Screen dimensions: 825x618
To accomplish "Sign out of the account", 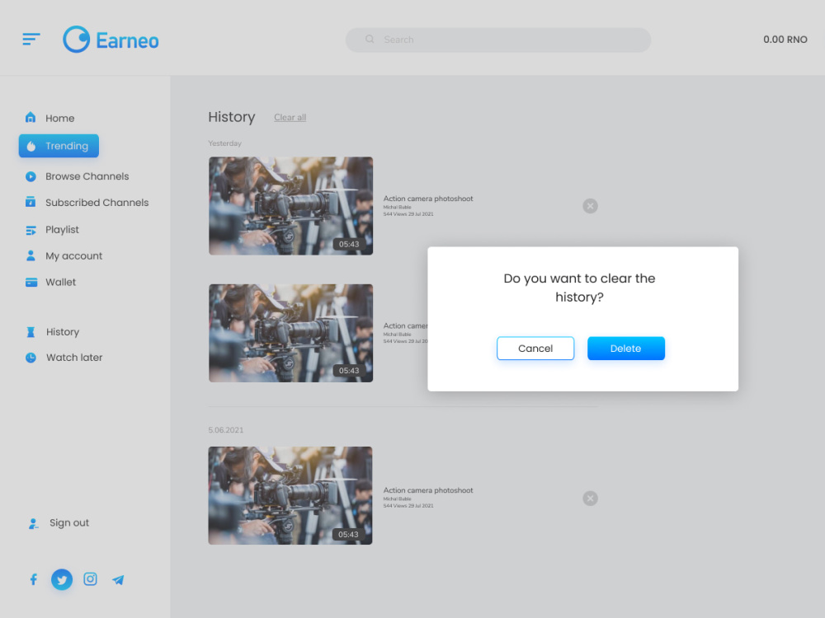I will point(69,523).
